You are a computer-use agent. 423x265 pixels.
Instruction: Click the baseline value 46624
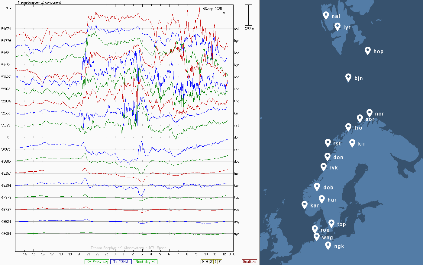point(6,222)
